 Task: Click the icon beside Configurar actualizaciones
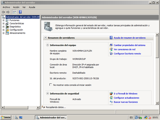coord(111,98)
